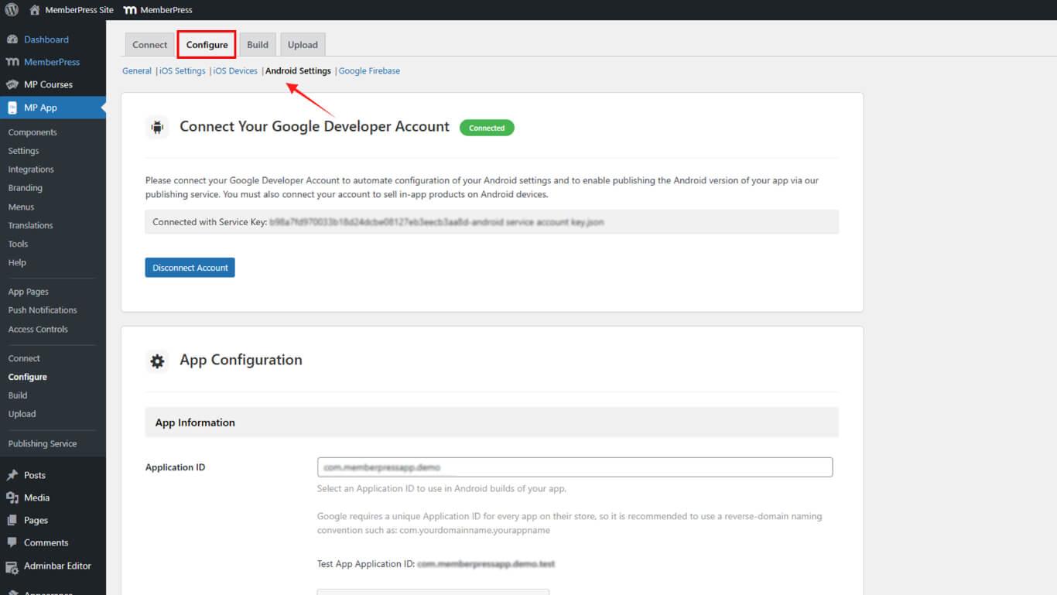
Task: Select the Upload tab
Action: click(x=303, y=45)
